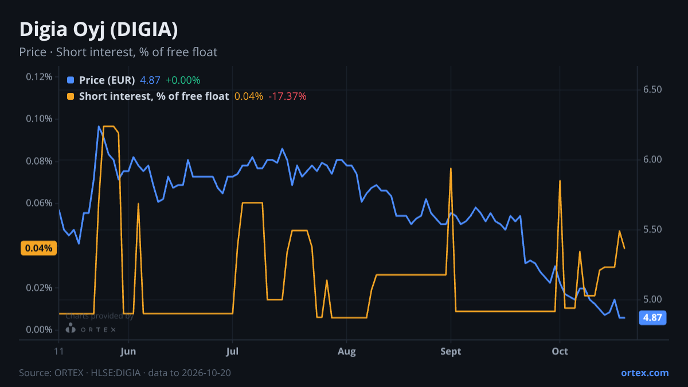Click the 0.08% left axis label
This screenshot has width=688, height=387.
click(x=39, y=161)
